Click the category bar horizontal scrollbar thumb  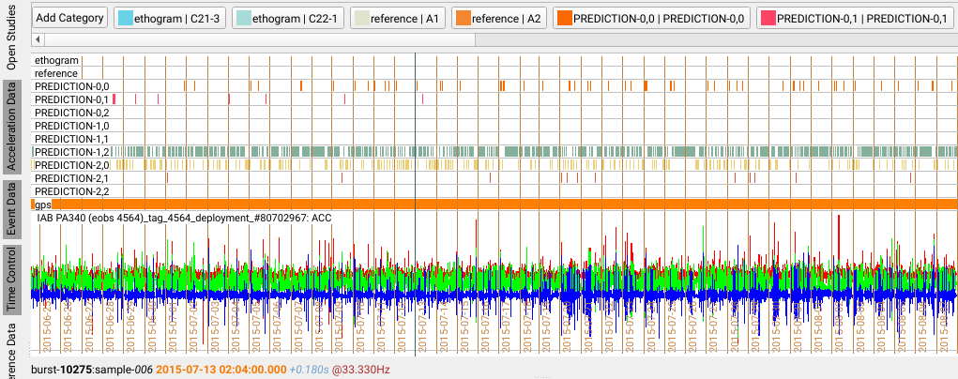click(x=259, y=39)
